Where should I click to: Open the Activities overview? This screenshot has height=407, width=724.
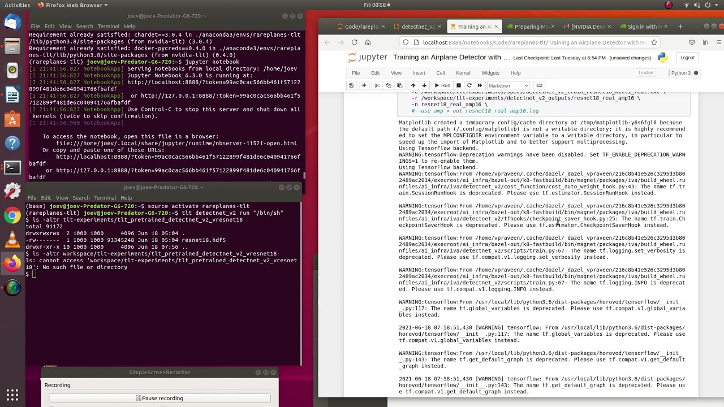(16, 5)
